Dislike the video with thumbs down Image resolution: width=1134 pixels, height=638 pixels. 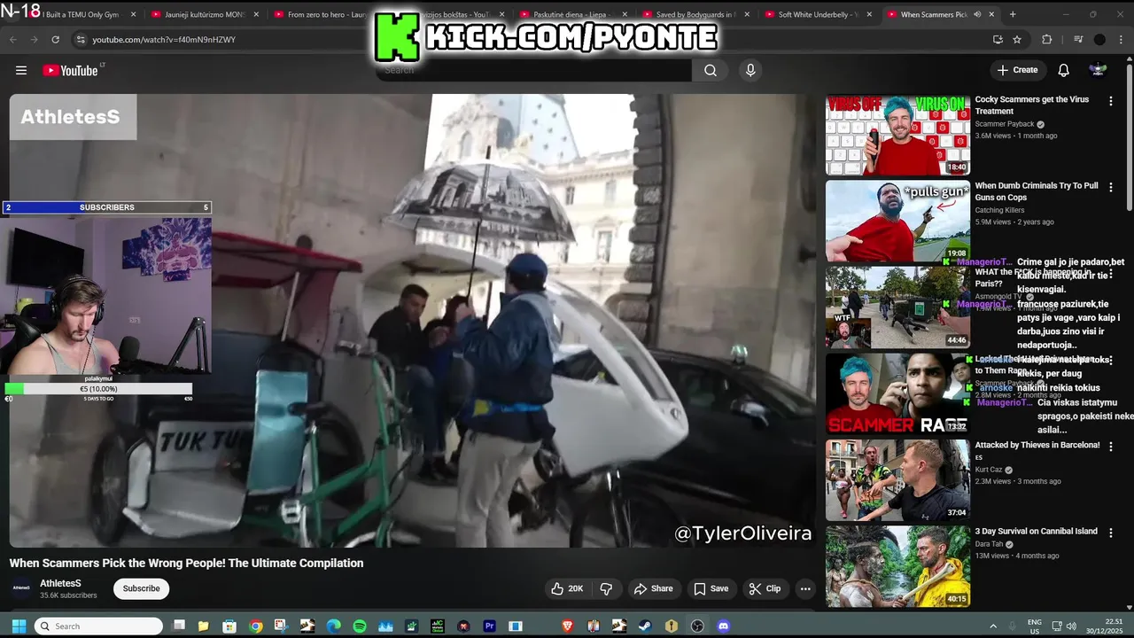[606, 588]
